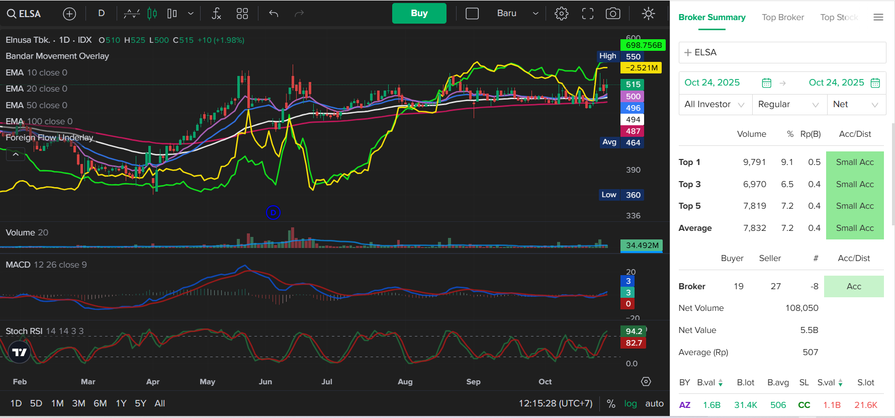
Task: Open the Net value dropdown
Action: click(855, 104)
